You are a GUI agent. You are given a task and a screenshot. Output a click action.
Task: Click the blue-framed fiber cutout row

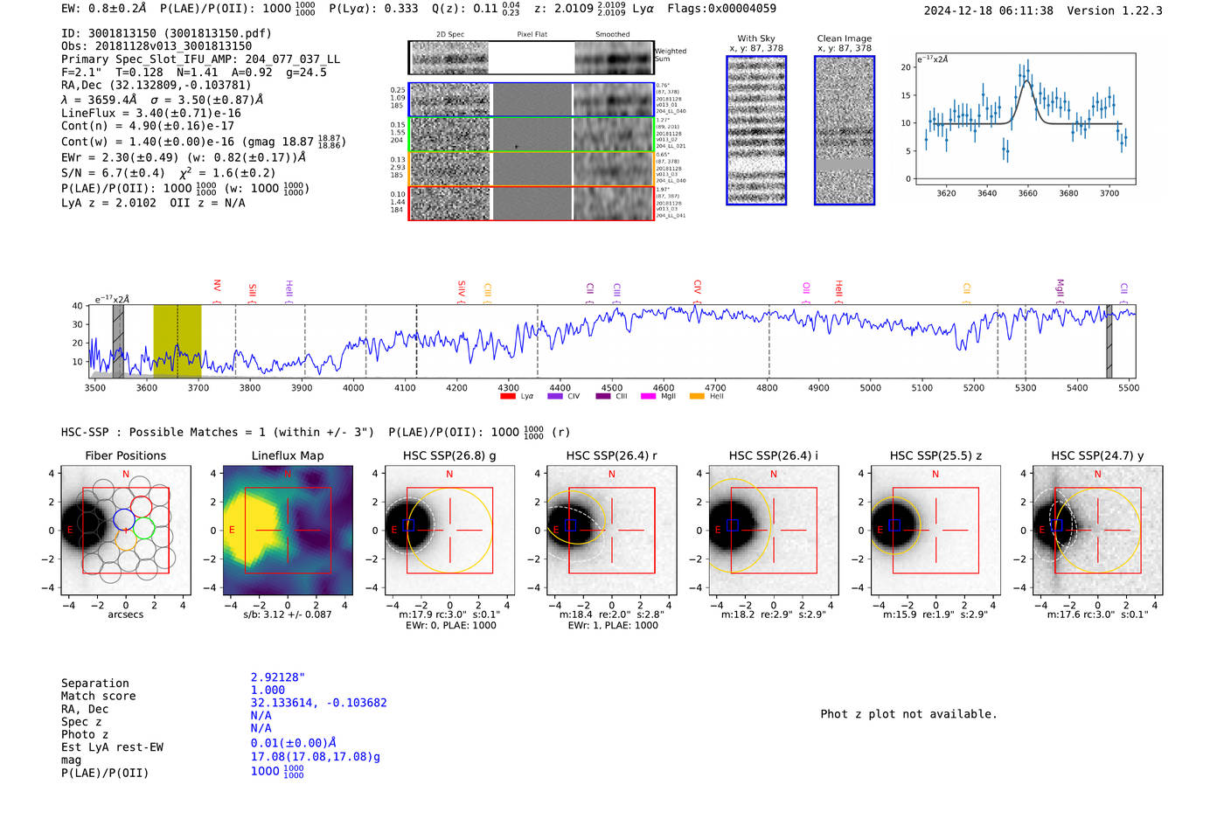[531, 100]
